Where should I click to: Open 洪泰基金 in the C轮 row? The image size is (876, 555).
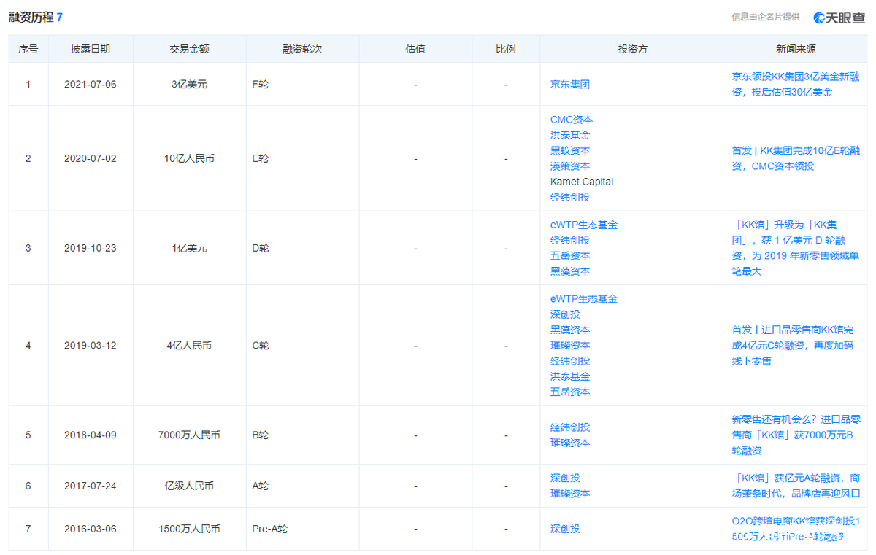click(570, 376)
